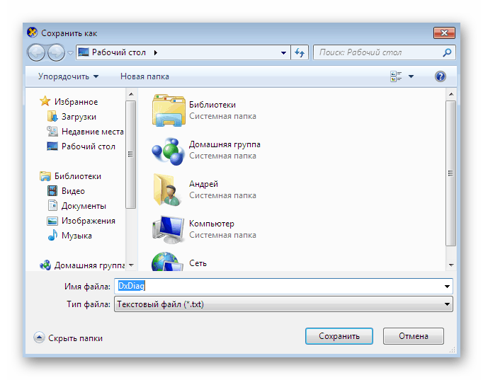Screen dimensions: 483x380
Task: Select the Библиотеки item label in list
Action: (x=212, y=105)
